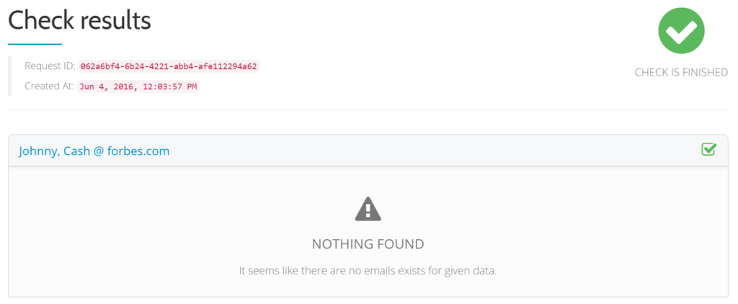This screenshot has width=738, height=304.
Task: Click the green checked box icon in panel header
Action: pyautogui.click(x=709, y=150)
